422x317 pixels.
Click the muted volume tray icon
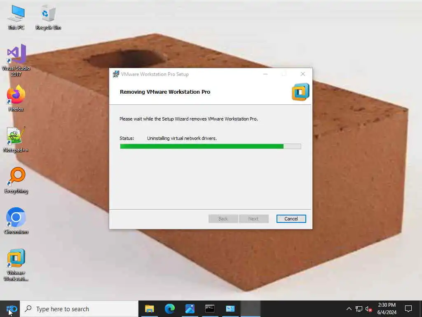(369, 309)
